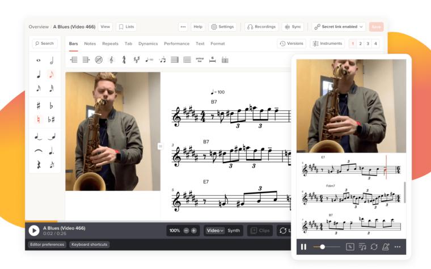
Task: Expand the Secret link enabled dropdown
Action: pos(339,27)
